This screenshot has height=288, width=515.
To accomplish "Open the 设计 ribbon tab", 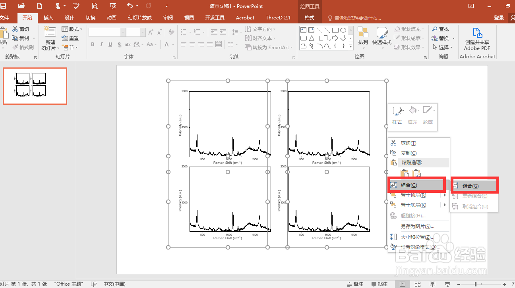I will point(70,18).
